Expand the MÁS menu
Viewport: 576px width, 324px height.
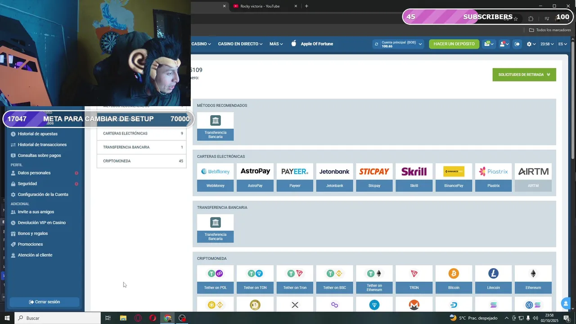276,44
